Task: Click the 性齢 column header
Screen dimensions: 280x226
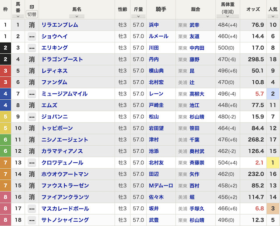Action: click(122, 9)
